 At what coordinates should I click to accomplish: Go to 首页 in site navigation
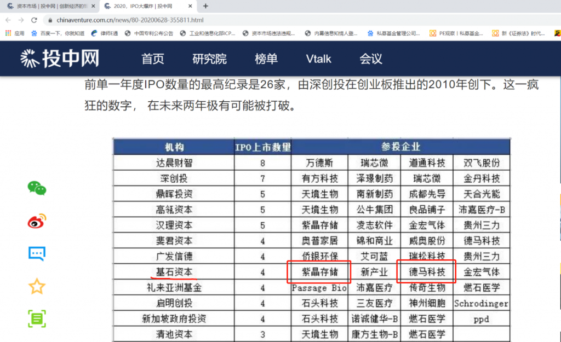tap(153, 59)
